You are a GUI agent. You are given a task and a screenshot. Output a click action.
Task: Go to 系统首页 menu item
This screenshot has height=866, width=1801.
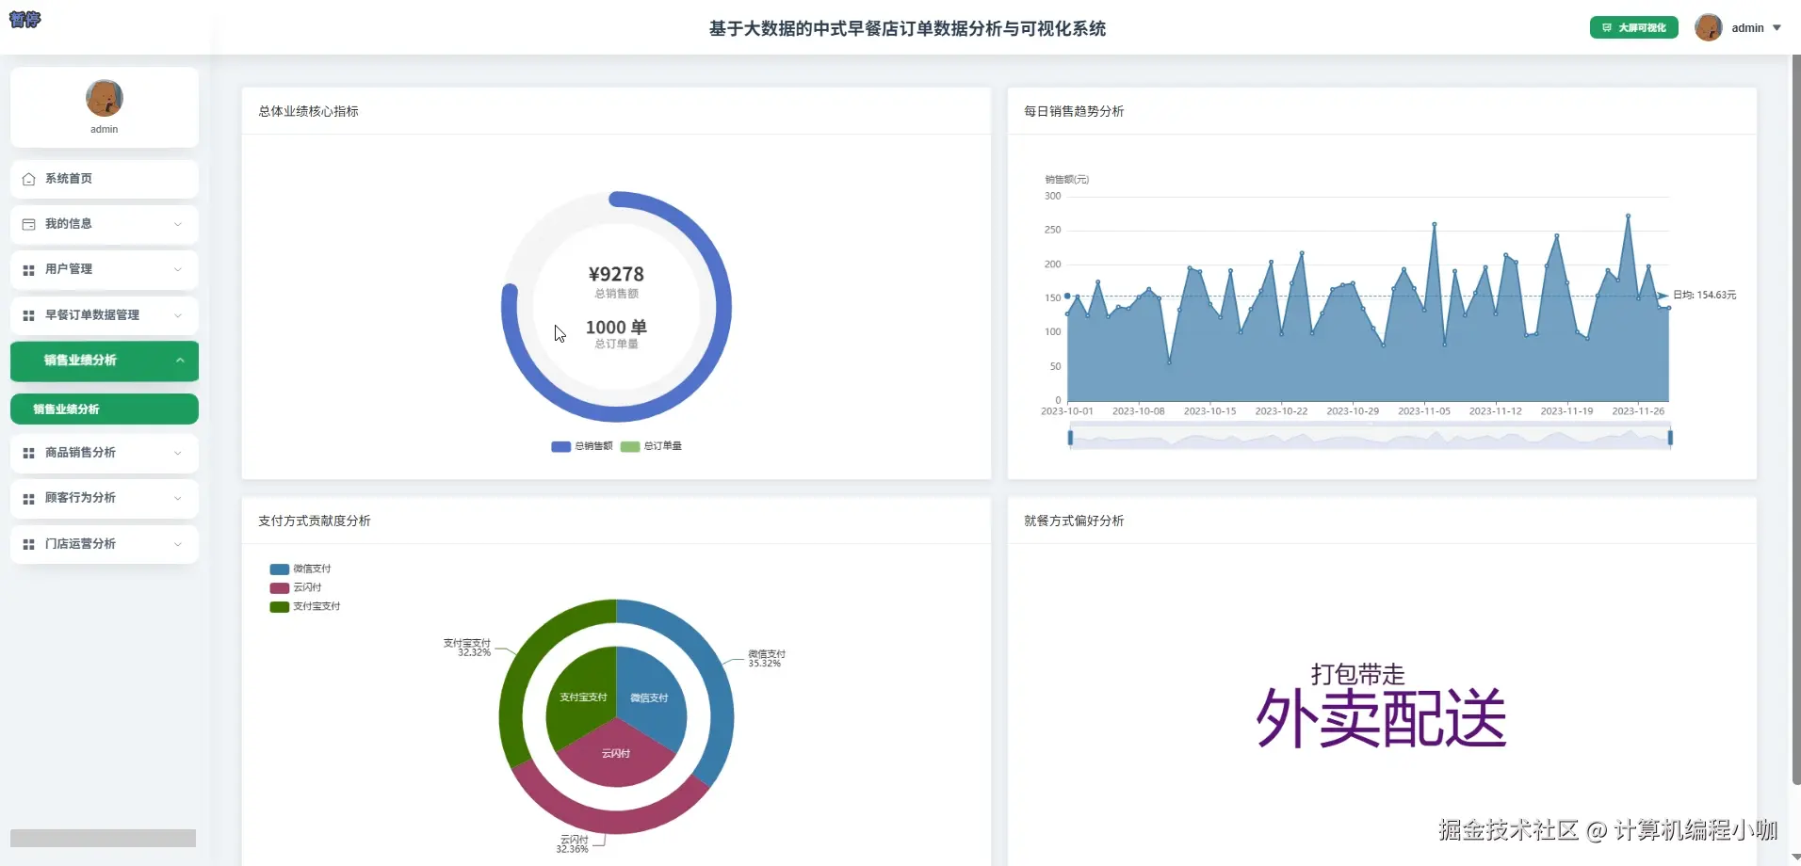coord(105,179)
